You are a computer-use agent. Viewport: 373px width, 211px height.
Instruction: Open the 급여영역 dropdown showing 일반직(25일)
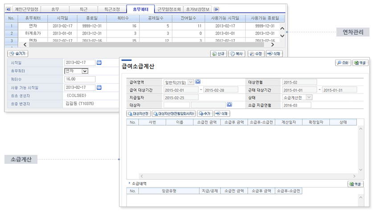[x=191, y=82]
